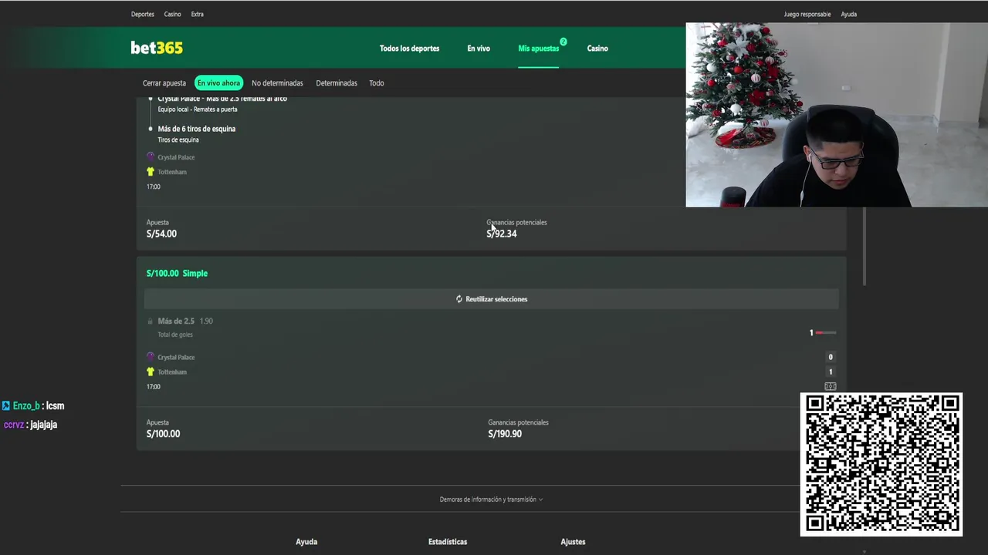Click the lock icon beside Más de 2.5
Image resolution: width=988 pixels, height=555 pixels.
[150, 321]
